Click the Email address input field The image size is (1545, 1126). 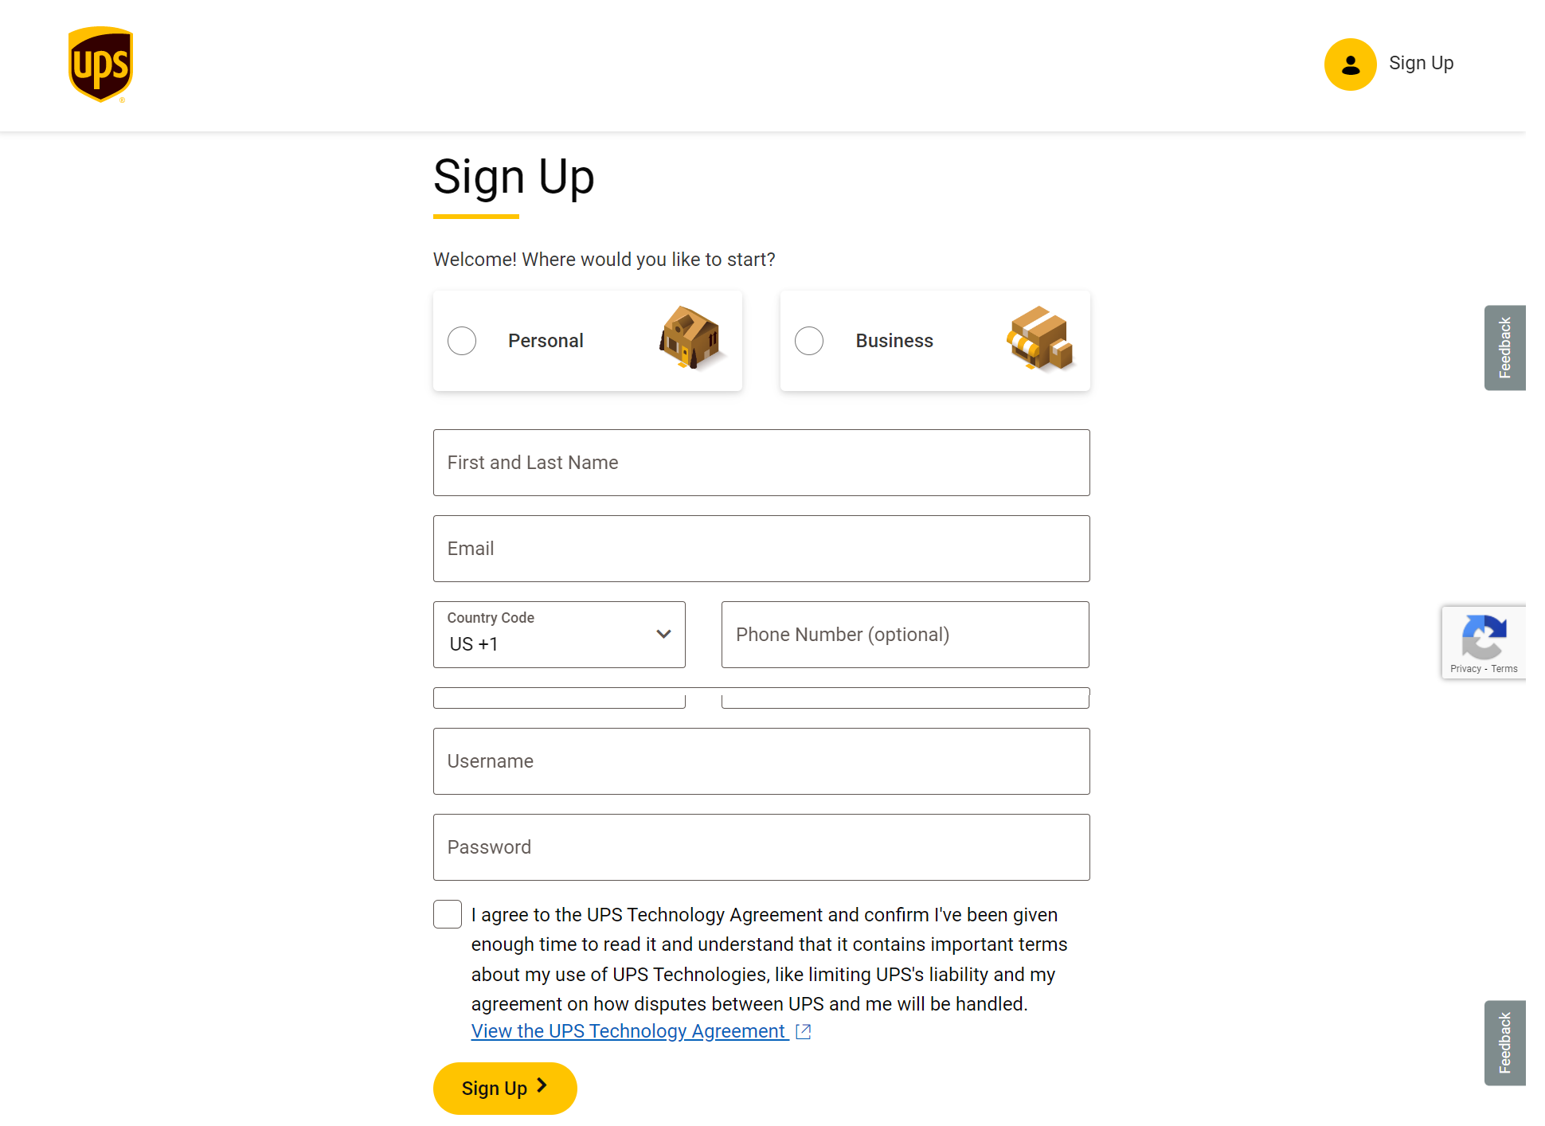click(761, 548)
